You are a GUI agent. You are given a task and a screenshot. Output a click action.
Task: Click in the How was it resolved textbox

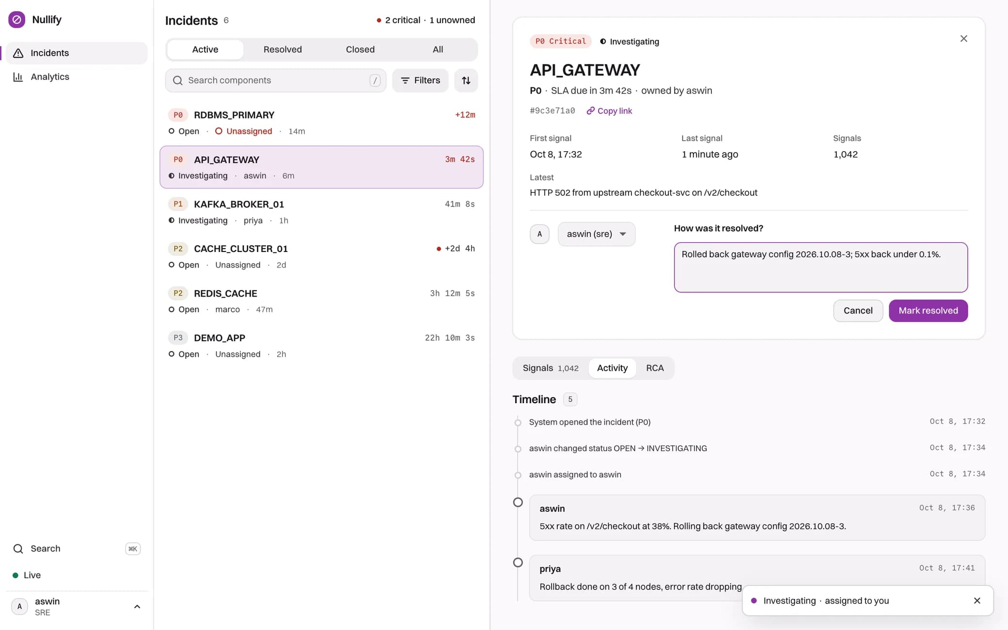[x=821, y=268]
